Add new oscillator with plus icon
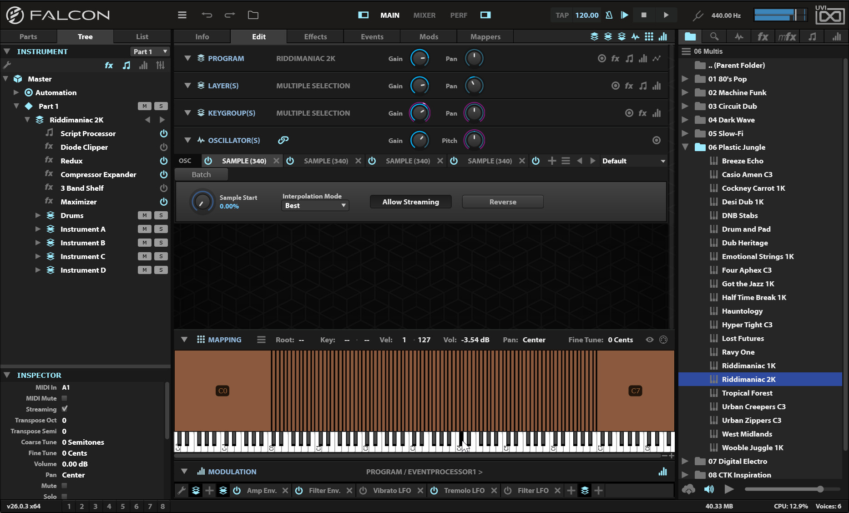Image resolution: width=849 pixels, height=513 pixels. (x=552, y=161)
